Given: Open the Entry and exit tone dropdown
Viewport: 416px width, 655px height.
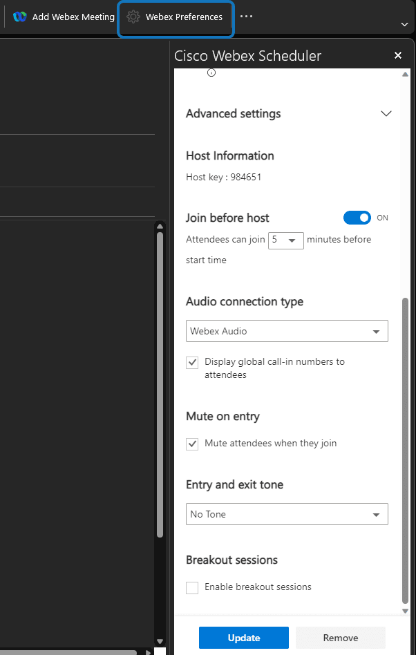Looking at the screenshot, I should pyautogui.click(x=287, y=514).
